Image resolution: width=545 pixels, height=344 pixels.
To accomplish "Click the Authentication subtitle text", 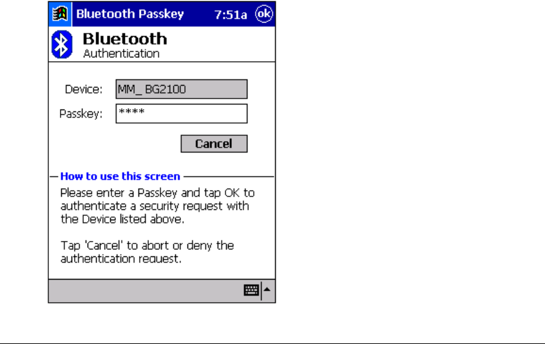I will point(121,53).
